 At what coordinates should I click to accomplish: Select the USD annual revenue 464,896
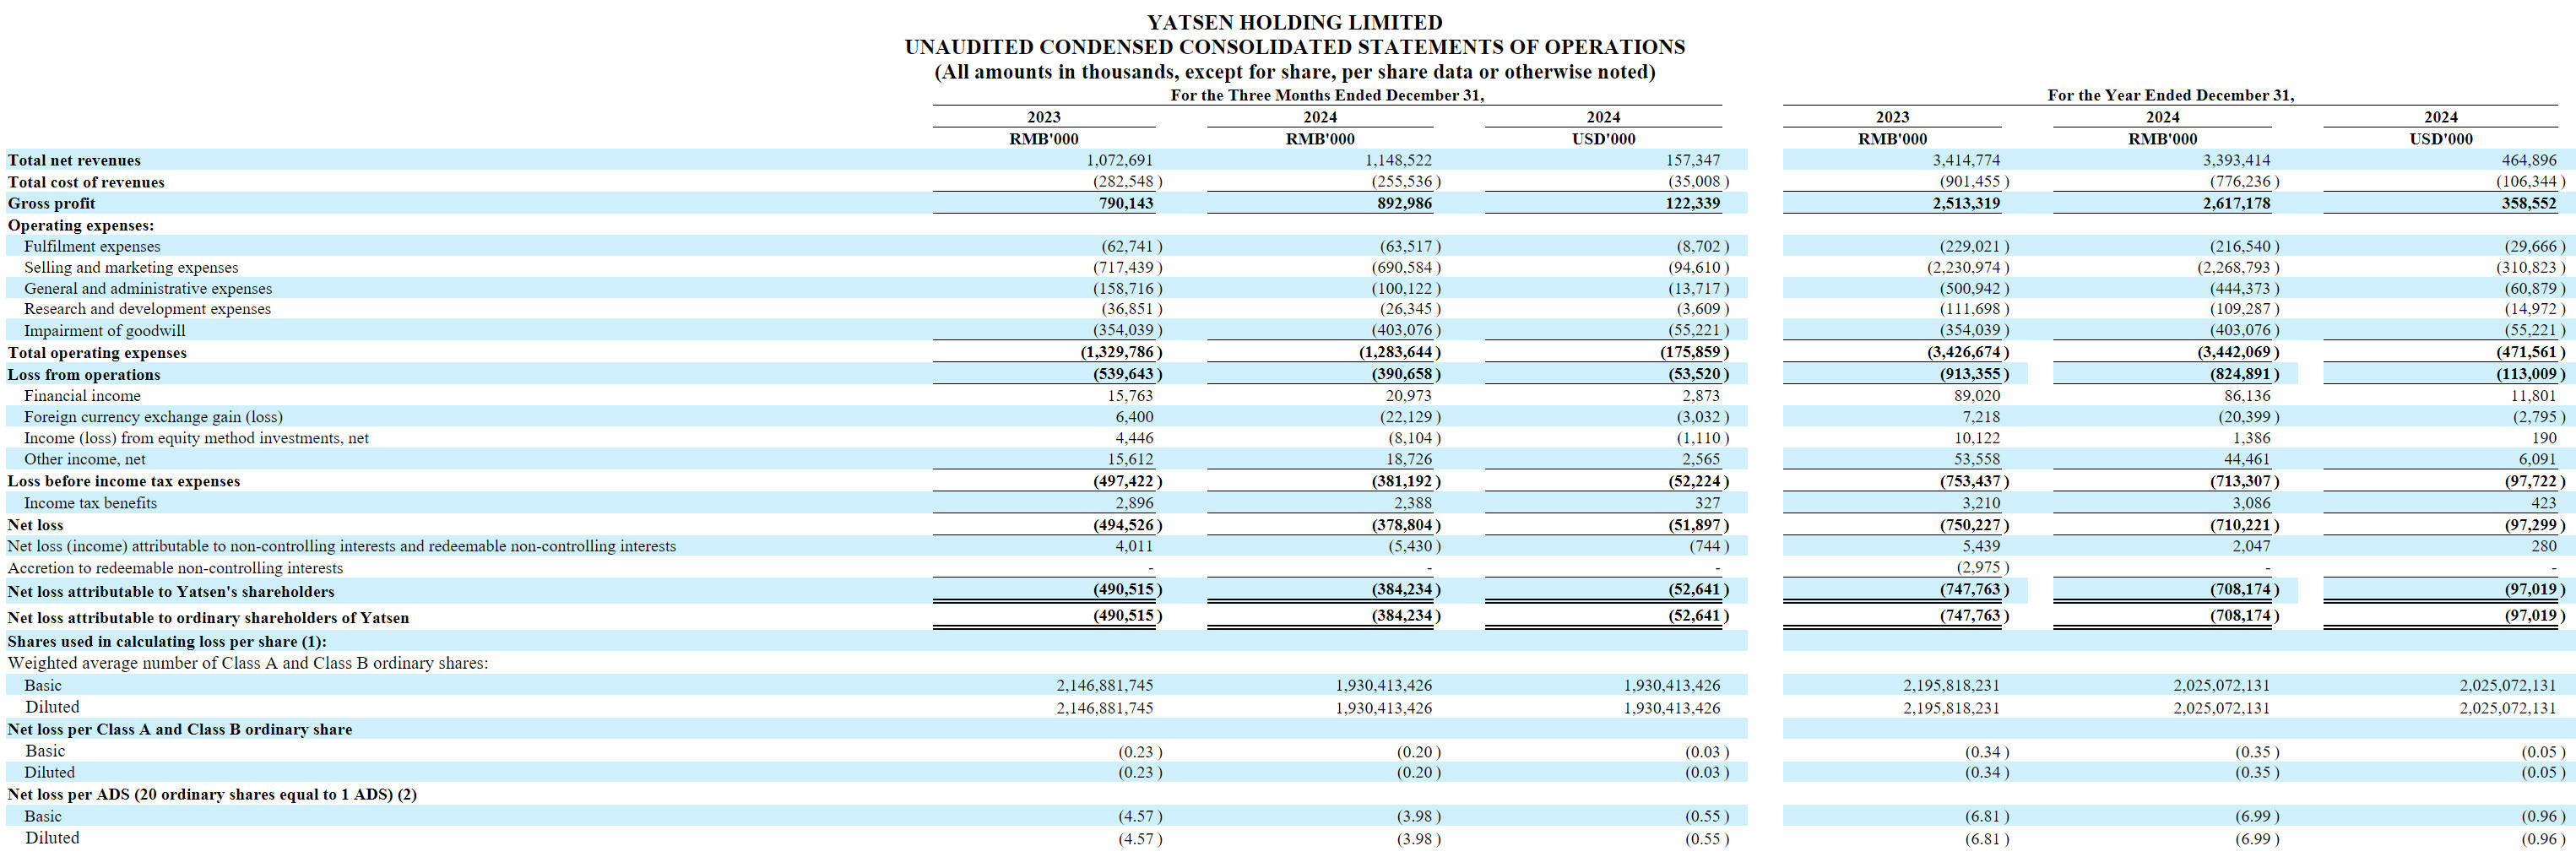click(x=2529, y=160)
